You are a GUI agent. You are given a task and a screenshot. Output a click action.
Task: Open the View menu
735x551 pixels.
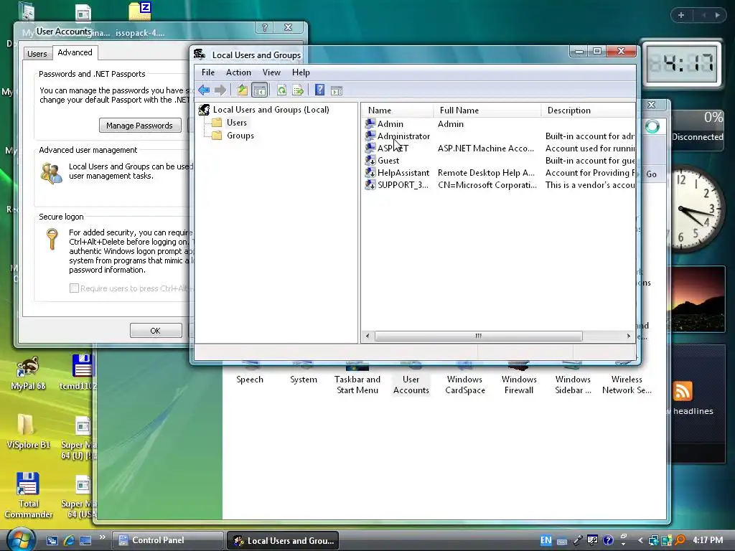click(271, 72)
